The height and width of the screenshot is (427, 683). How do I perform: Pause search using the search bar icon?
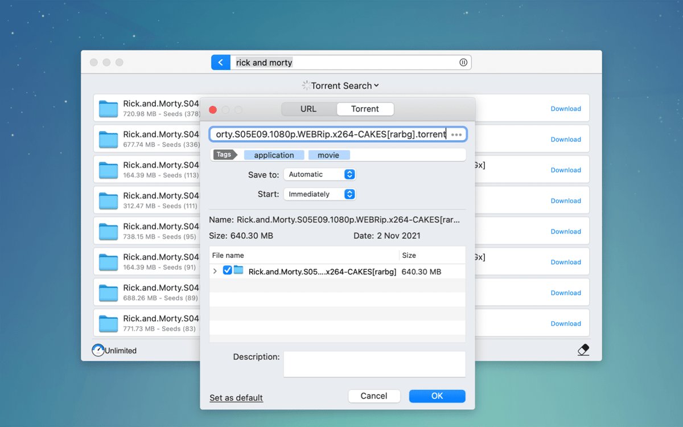[x=463, y=63]
